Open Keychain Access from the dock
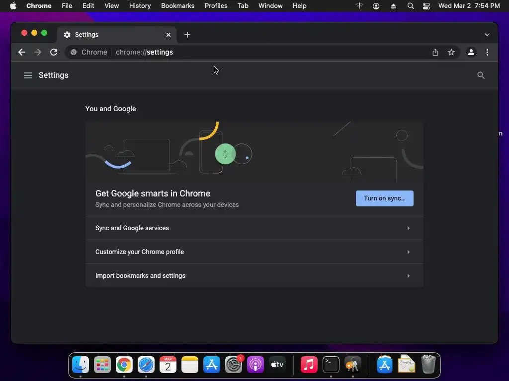Viewport: 509px width, 381px height. [x=352, y=365]
